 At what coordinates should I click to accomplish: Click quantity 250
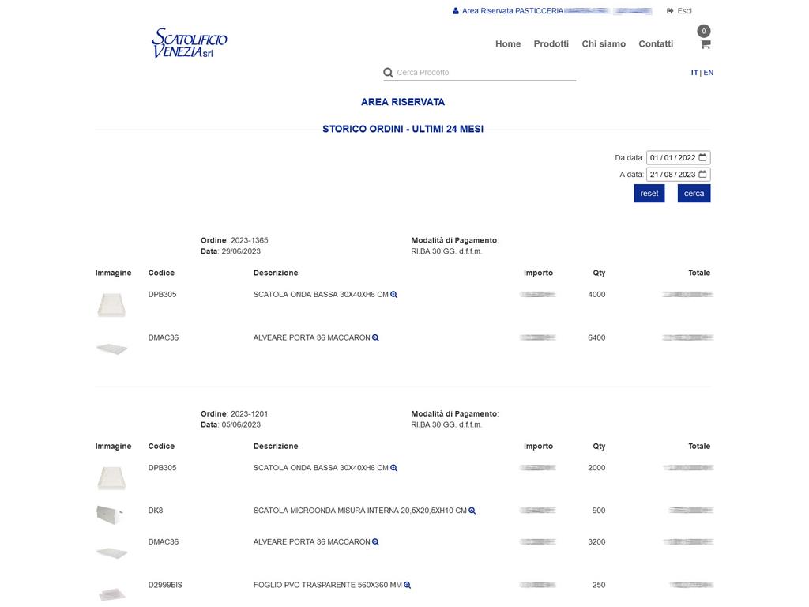coord(599,586)
